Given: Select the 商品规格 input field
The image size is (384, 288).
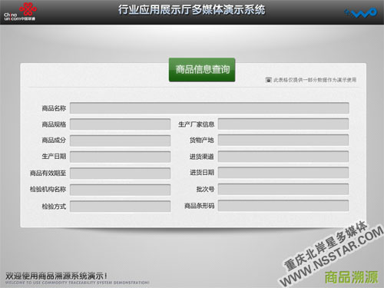Looking at the screenshot, I should 120,124.
